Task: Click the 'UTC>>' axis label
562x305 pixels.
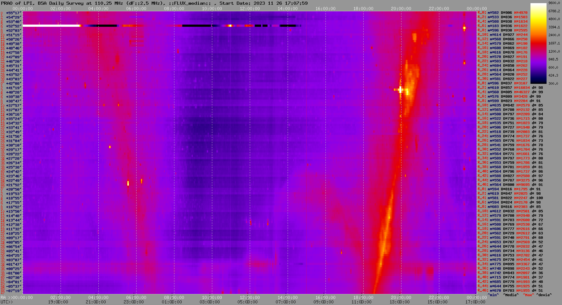Action: click(7, 302)
